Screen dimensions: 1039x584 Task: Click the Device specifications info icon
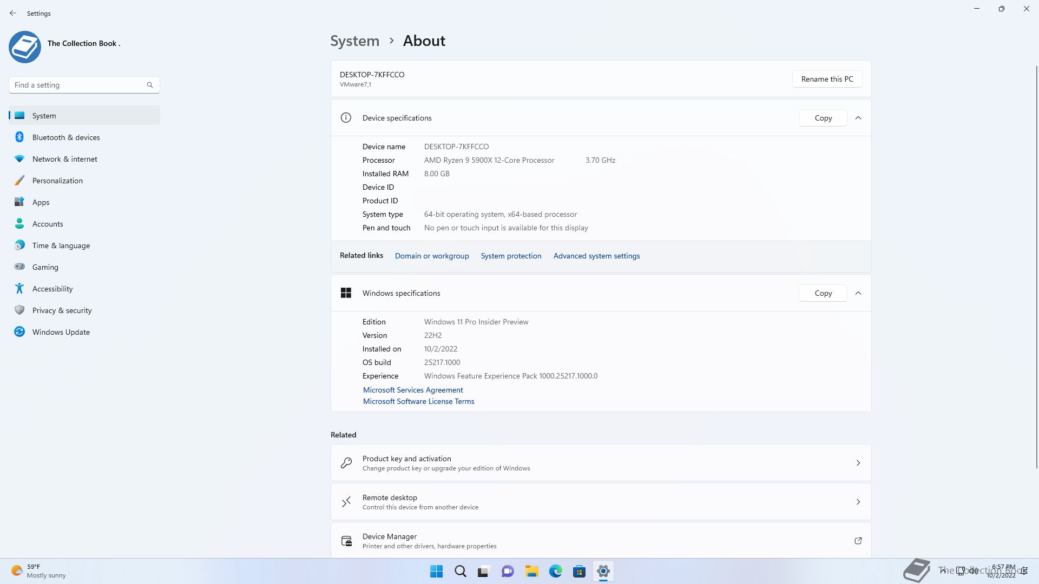[x=346, y=118]
